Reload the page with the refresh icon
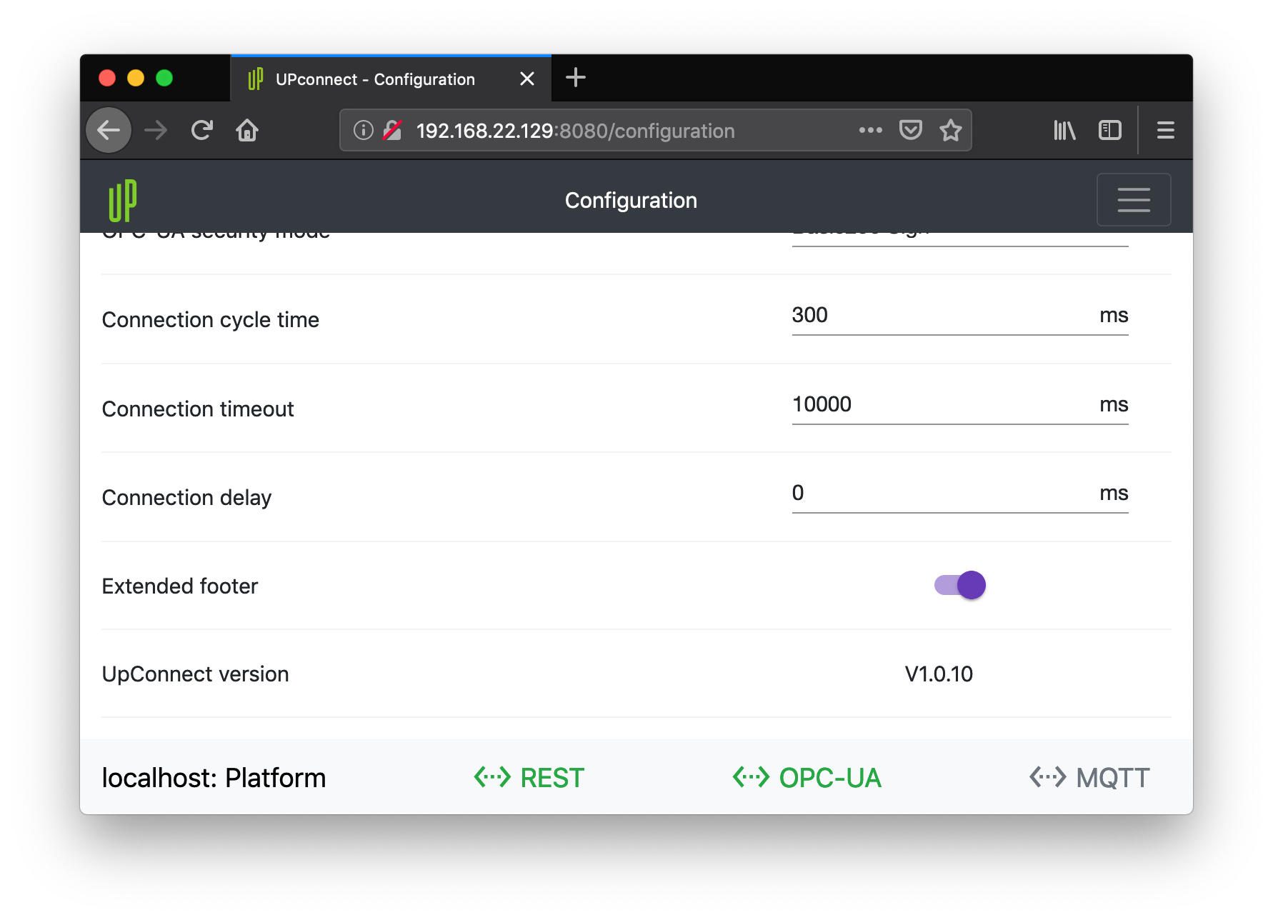The height and width of the screenshot is (920, 1273). 202,131
